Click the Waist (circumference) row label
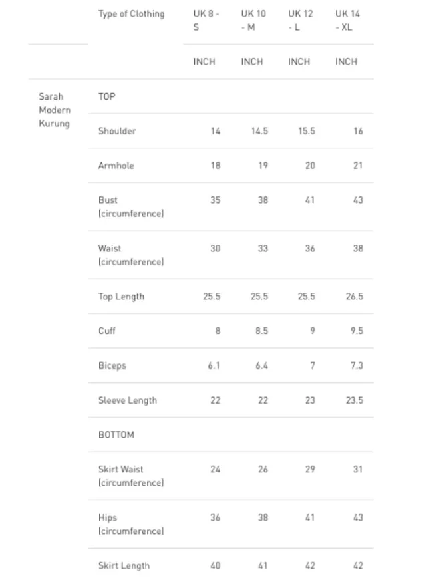The width and height of the screenshot is (441, 588). pos(131,255)
